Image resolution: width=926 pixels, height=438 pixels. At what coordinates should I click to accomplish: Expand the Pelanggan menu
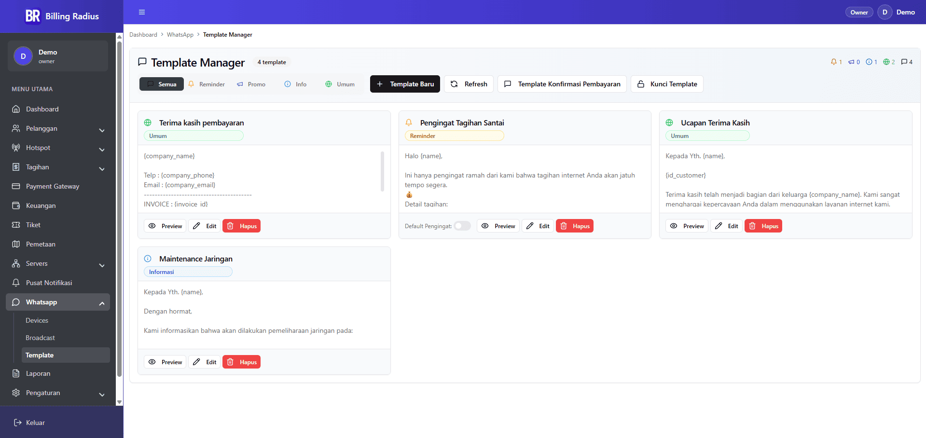click(x=58, y=128)
